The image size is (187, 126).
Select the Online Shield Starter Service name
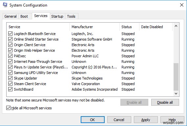[36, 39]
